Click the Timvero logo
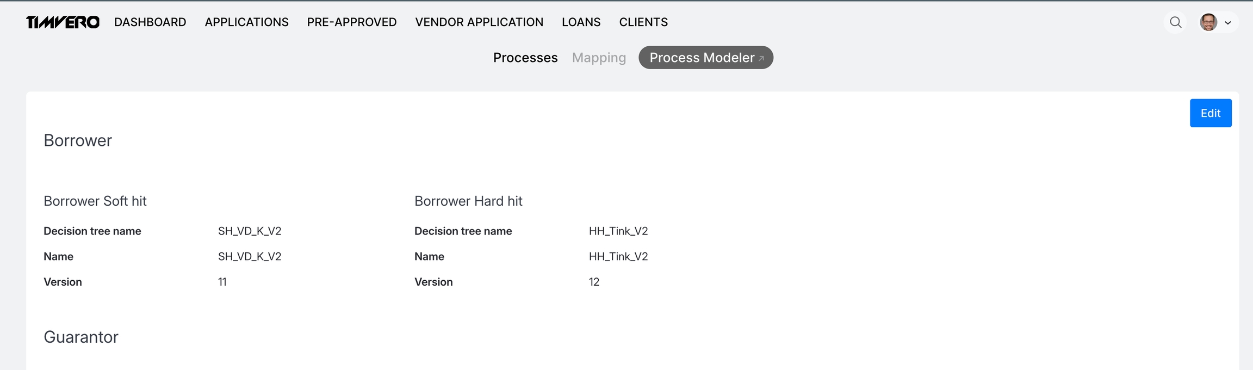This screenshot has height=370, width=1253. pyautogui.click(x=63, y=22)
